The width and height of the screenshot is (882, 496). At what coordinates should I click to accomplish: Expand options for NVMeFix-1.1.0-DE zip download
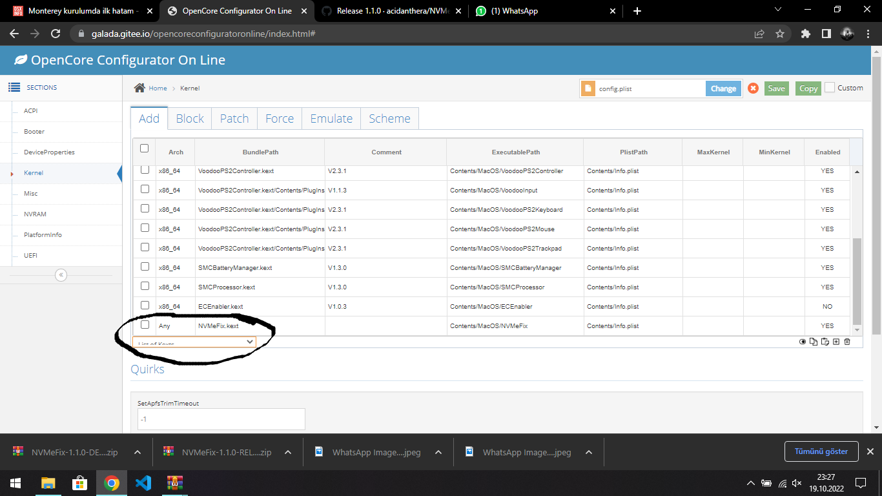tap(138, 452)
